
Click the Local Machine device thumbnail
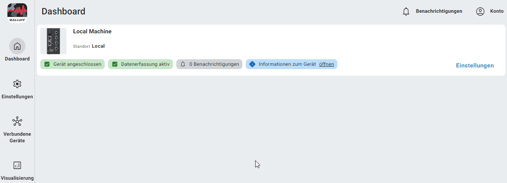(x=53, y=41)
